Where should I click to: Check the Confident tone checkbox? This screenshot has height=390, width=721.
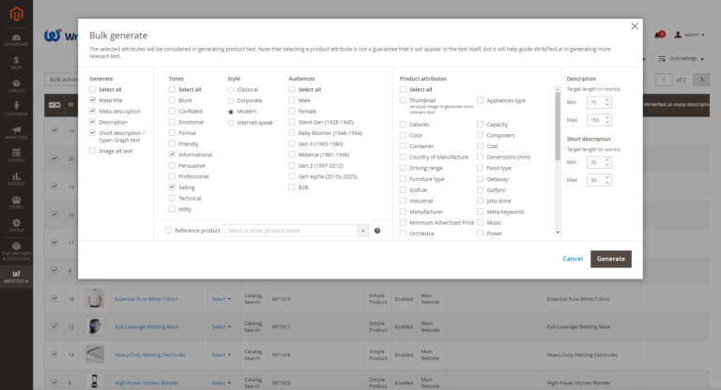pyautogui.click(x=172, y=112)
